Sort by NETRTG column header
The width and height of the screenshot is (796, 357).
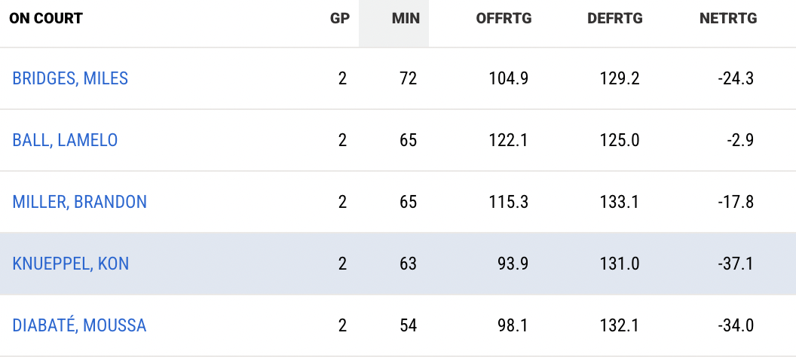tap(728, 19)
